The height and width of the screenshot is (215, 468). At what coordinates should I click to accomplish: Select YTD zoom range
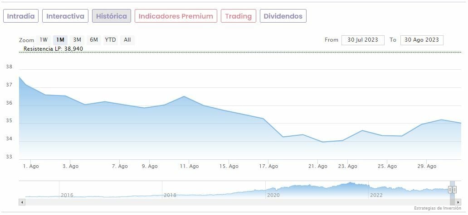(111, 40)
